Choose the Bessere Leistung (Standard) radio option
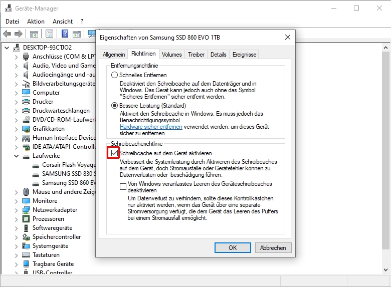 point(114,106)
